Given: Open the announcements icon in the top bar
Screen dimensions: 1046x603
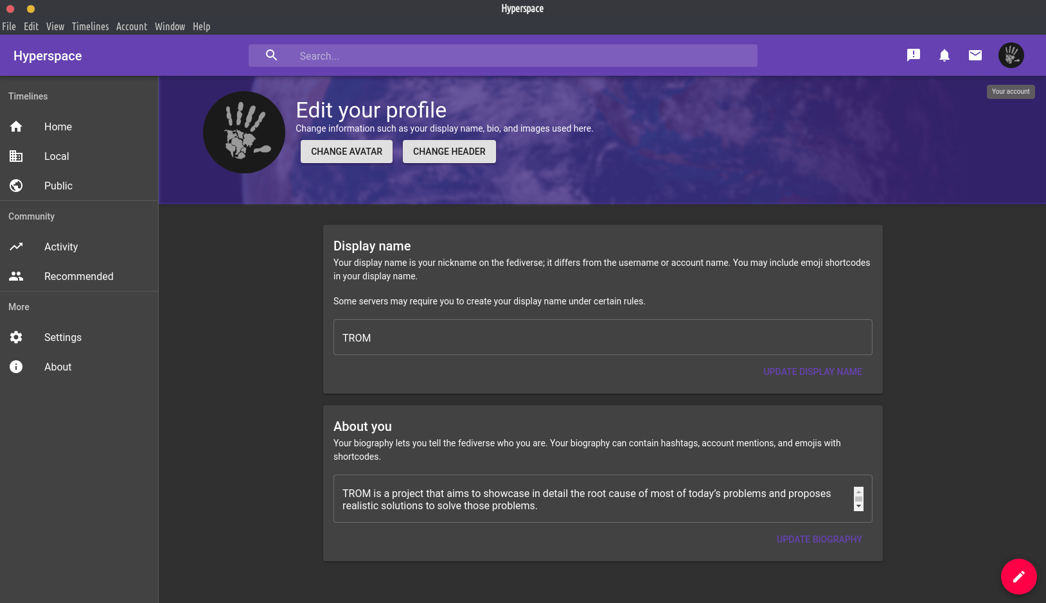Looking at the screenshot, I should (x=913, y=55).
